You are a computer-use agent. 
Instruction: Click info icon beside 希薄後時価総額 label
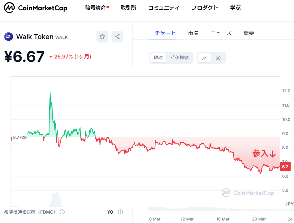(62, 212)
